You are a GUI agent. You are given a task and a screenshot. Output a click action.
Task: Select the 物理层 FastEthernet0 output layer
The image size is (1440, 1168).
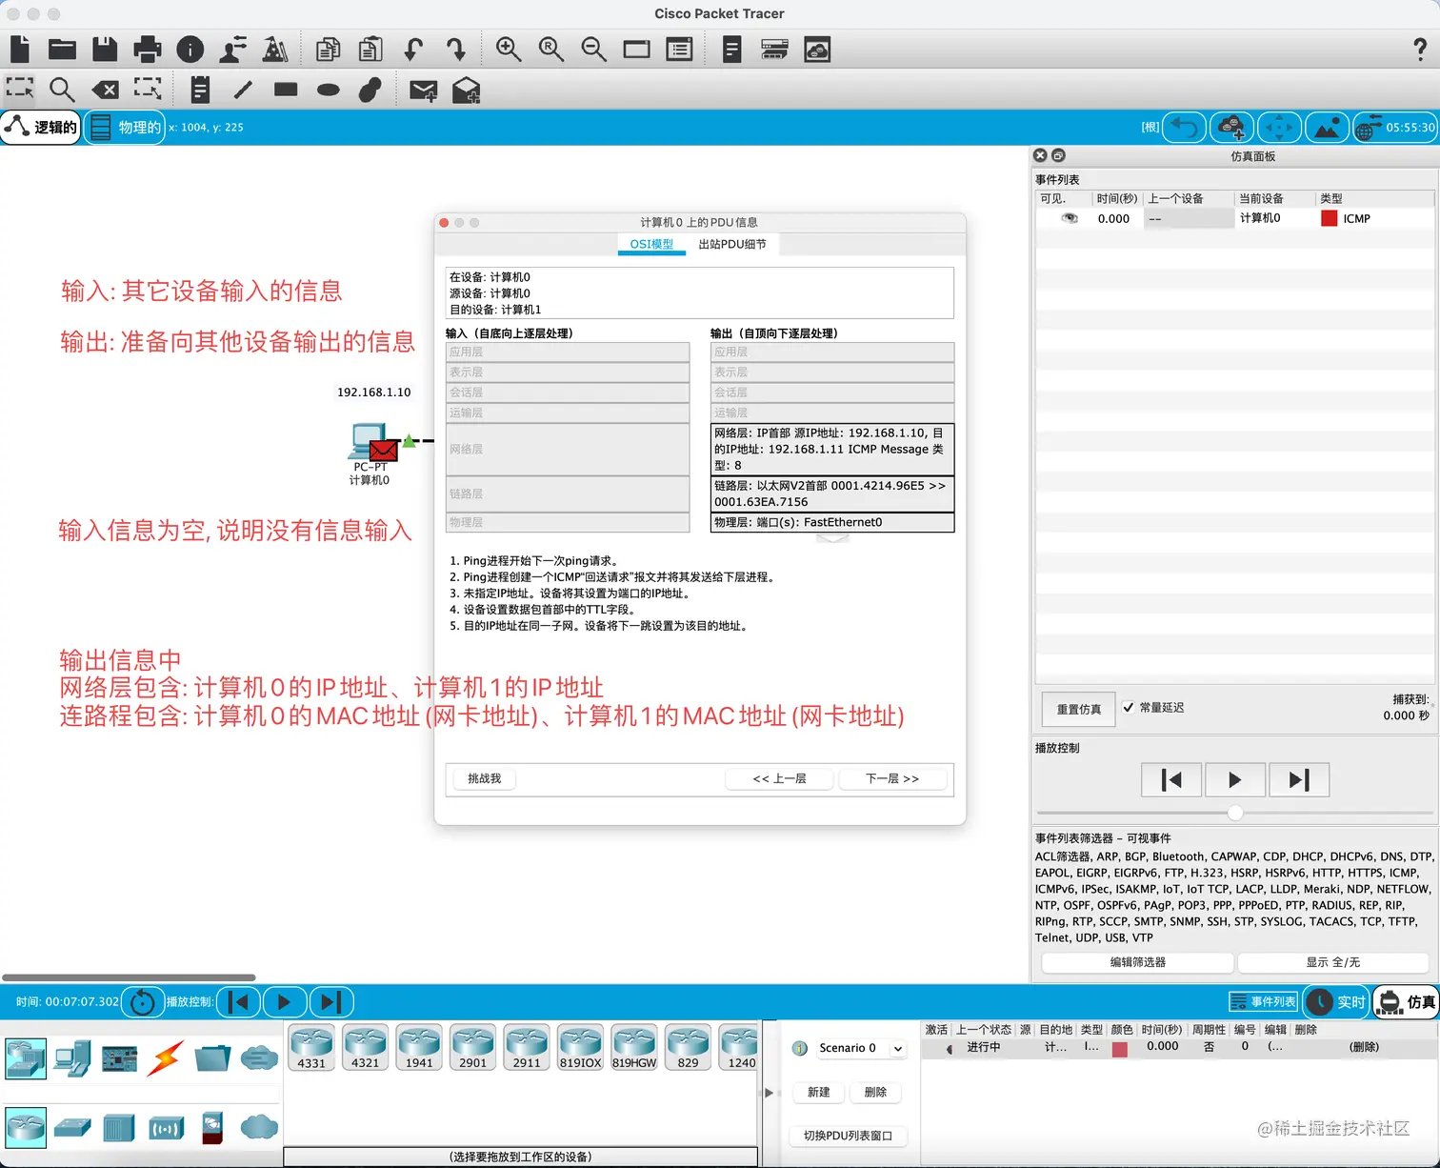point(831,522)
